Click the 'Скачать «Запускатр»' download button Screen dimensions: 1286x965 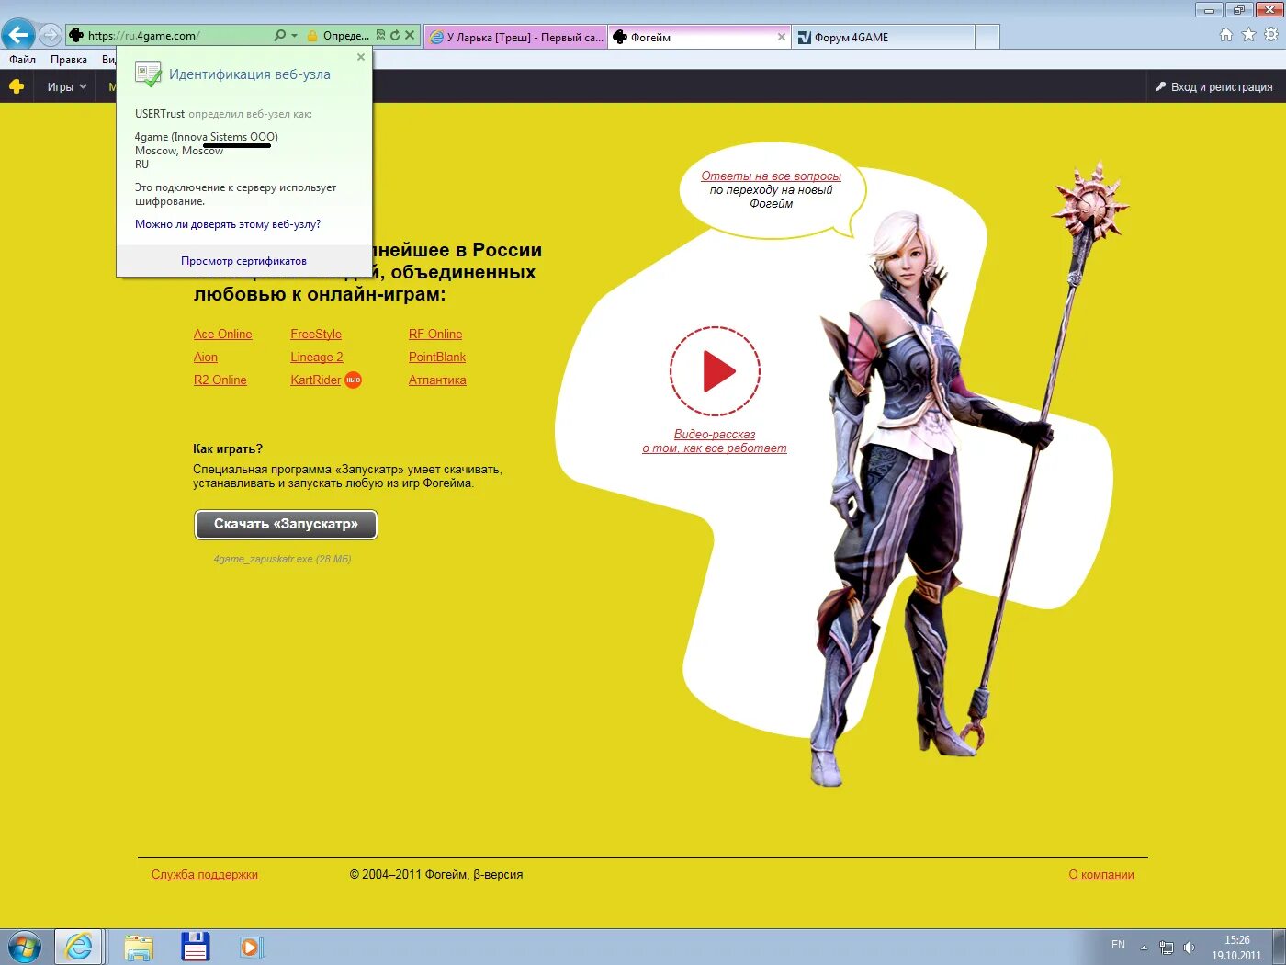click(286, 524)
